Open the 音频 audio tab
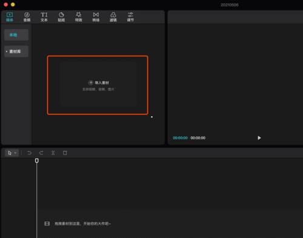The image size is (303, 238). [x=27, y=17]
